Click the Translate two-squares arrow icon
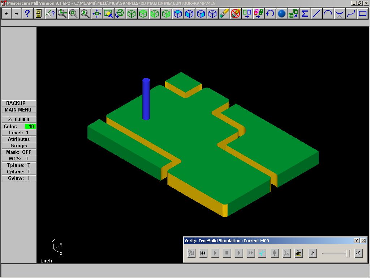The image size is (370, 278). pos(247,14)
